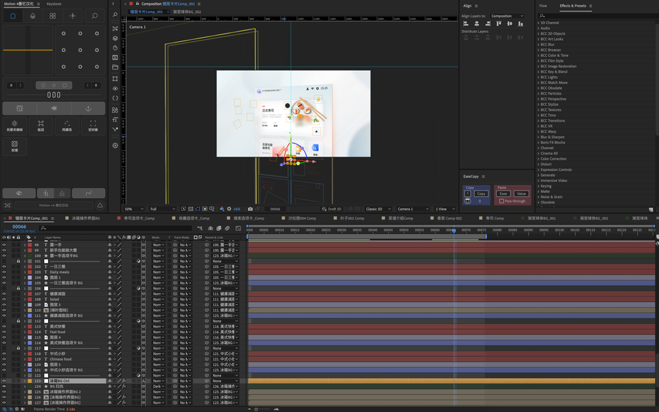
Task: Open the Classic 3D renderer dropdown
Action: [378, 209]
